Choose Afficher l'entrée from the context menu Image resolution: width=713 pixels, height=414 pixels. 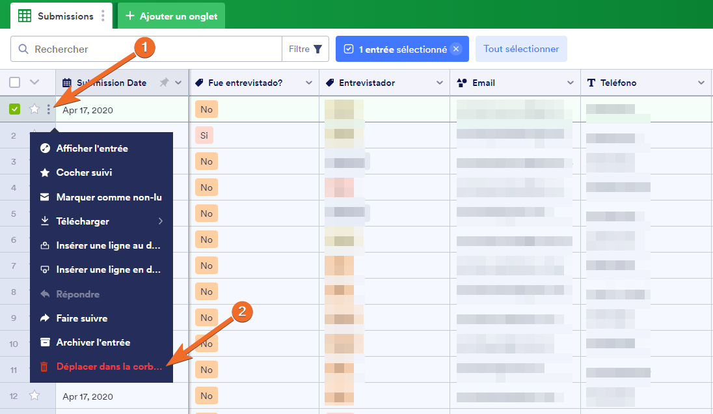coord(101,148)
